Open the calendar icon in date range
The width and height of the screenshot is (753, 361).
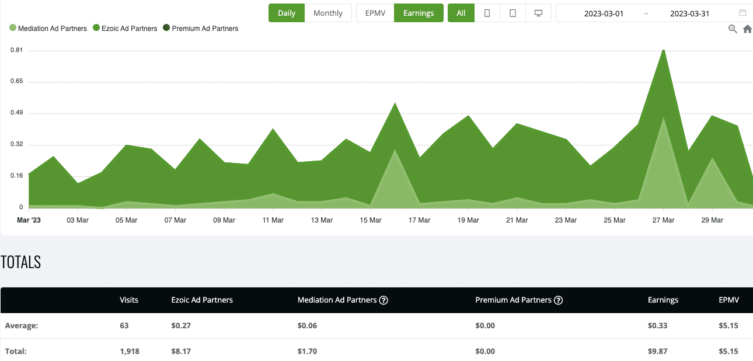point(742,13)
